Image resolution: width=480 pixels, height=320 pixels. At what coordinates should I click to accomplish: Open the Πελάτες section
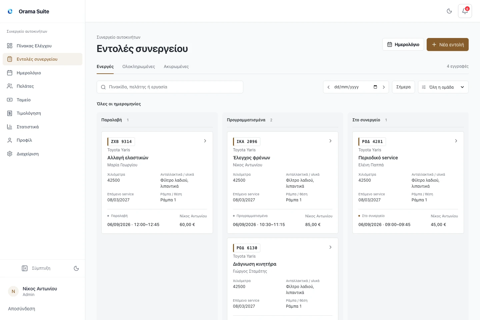coord(42,86)
